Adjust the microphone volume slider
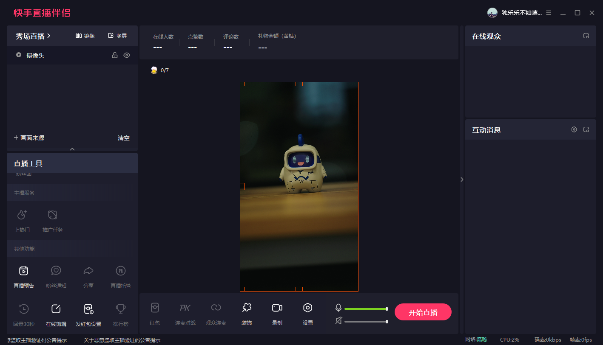 pos(366,309)
